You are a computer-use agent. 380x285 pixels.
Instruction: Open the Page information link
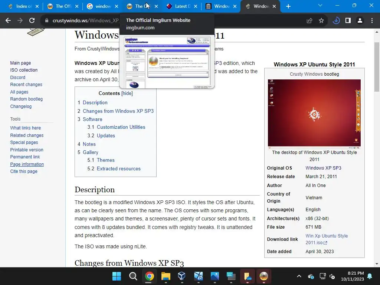[27, 164]
